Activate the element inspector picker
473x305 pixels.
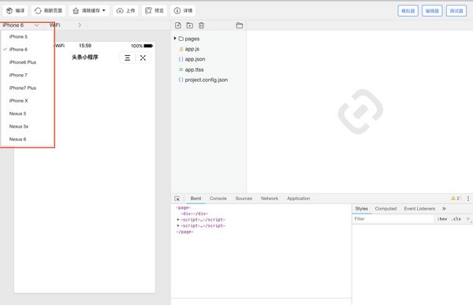coord(177,199)
